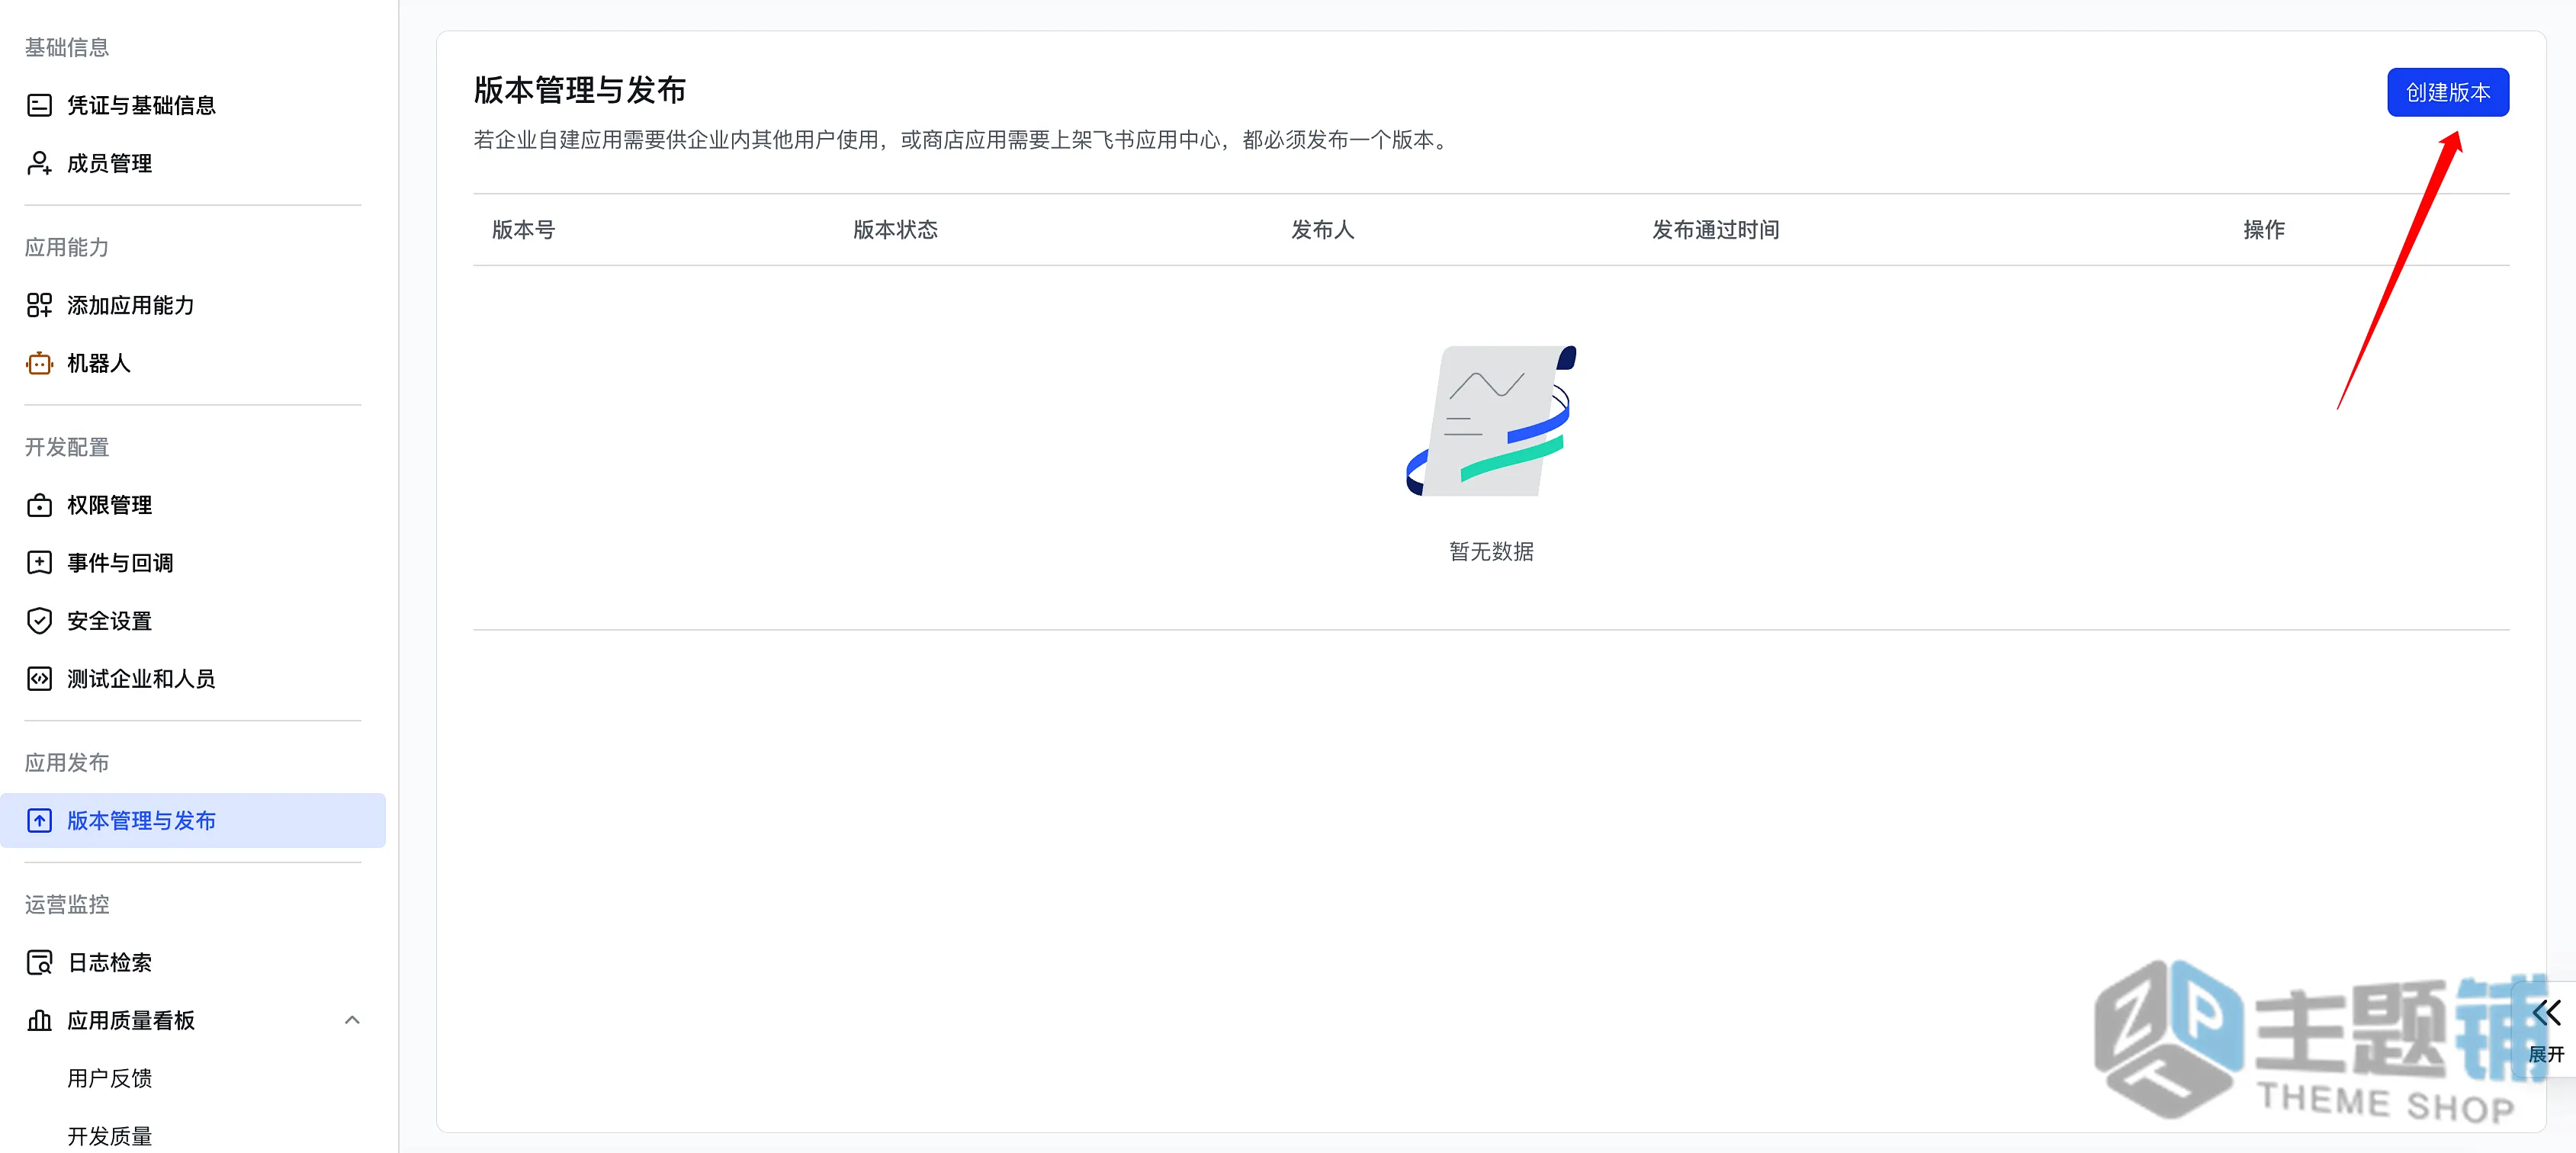2576x1153 pixels.
Task: Click the 安全设置 shield icon
Action: tap(39, 621)
